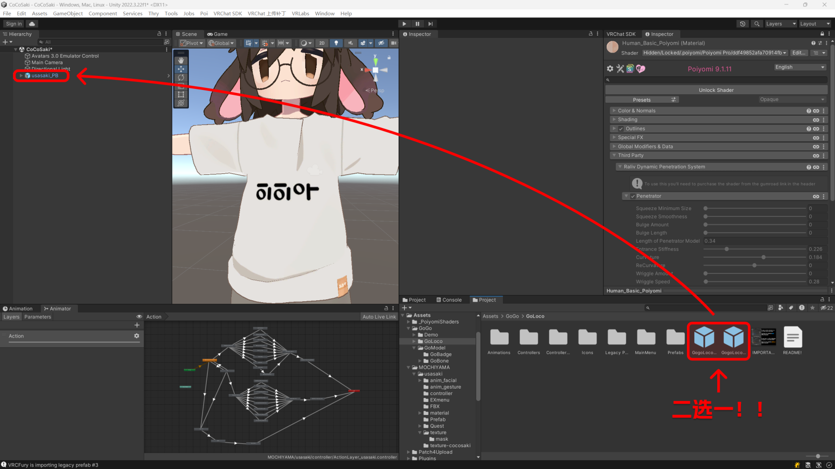Viewport: 835px width, 469px height.
Task: Click Color & Normals link icon
Action: [x=816, y=111]
